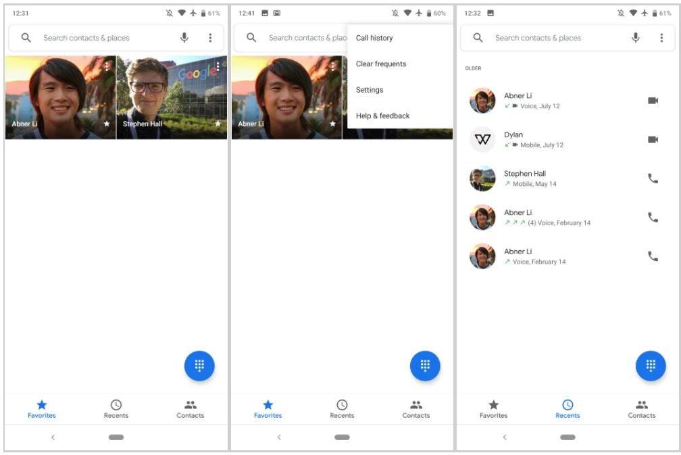Open the three-dot options on Stephen Hall's tile

coord(218,67)
